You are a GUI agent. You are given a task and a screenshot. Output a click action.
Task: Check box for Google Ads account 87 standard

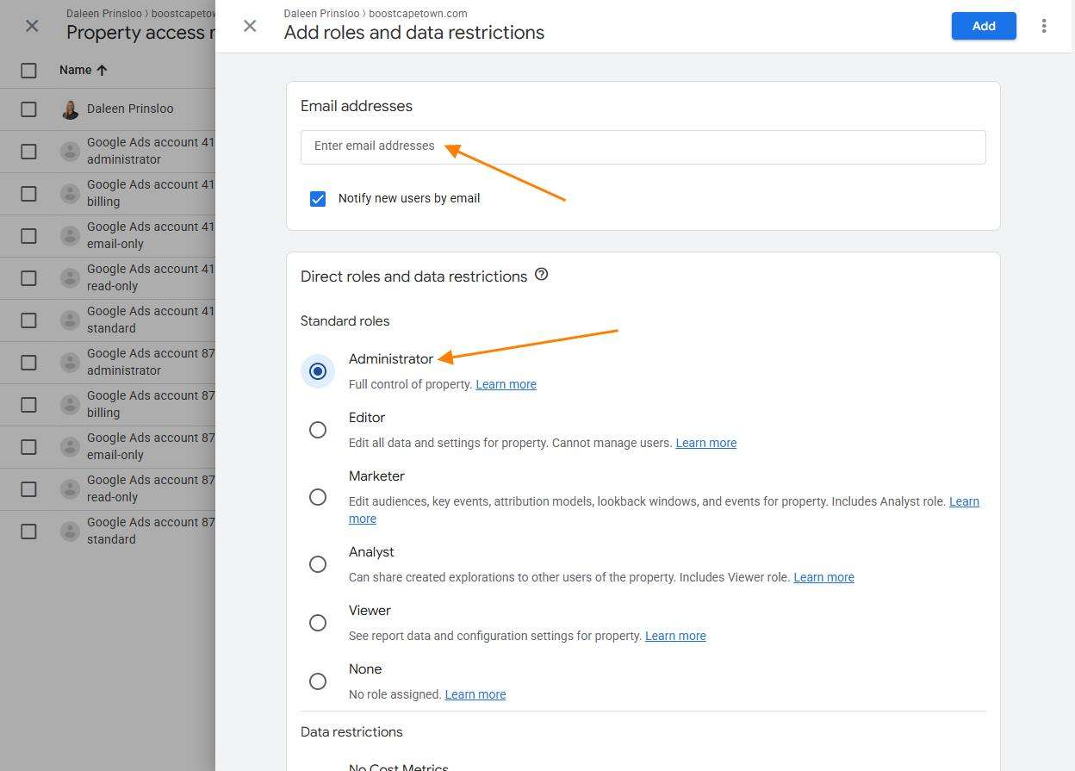click(x=28, y=532)
